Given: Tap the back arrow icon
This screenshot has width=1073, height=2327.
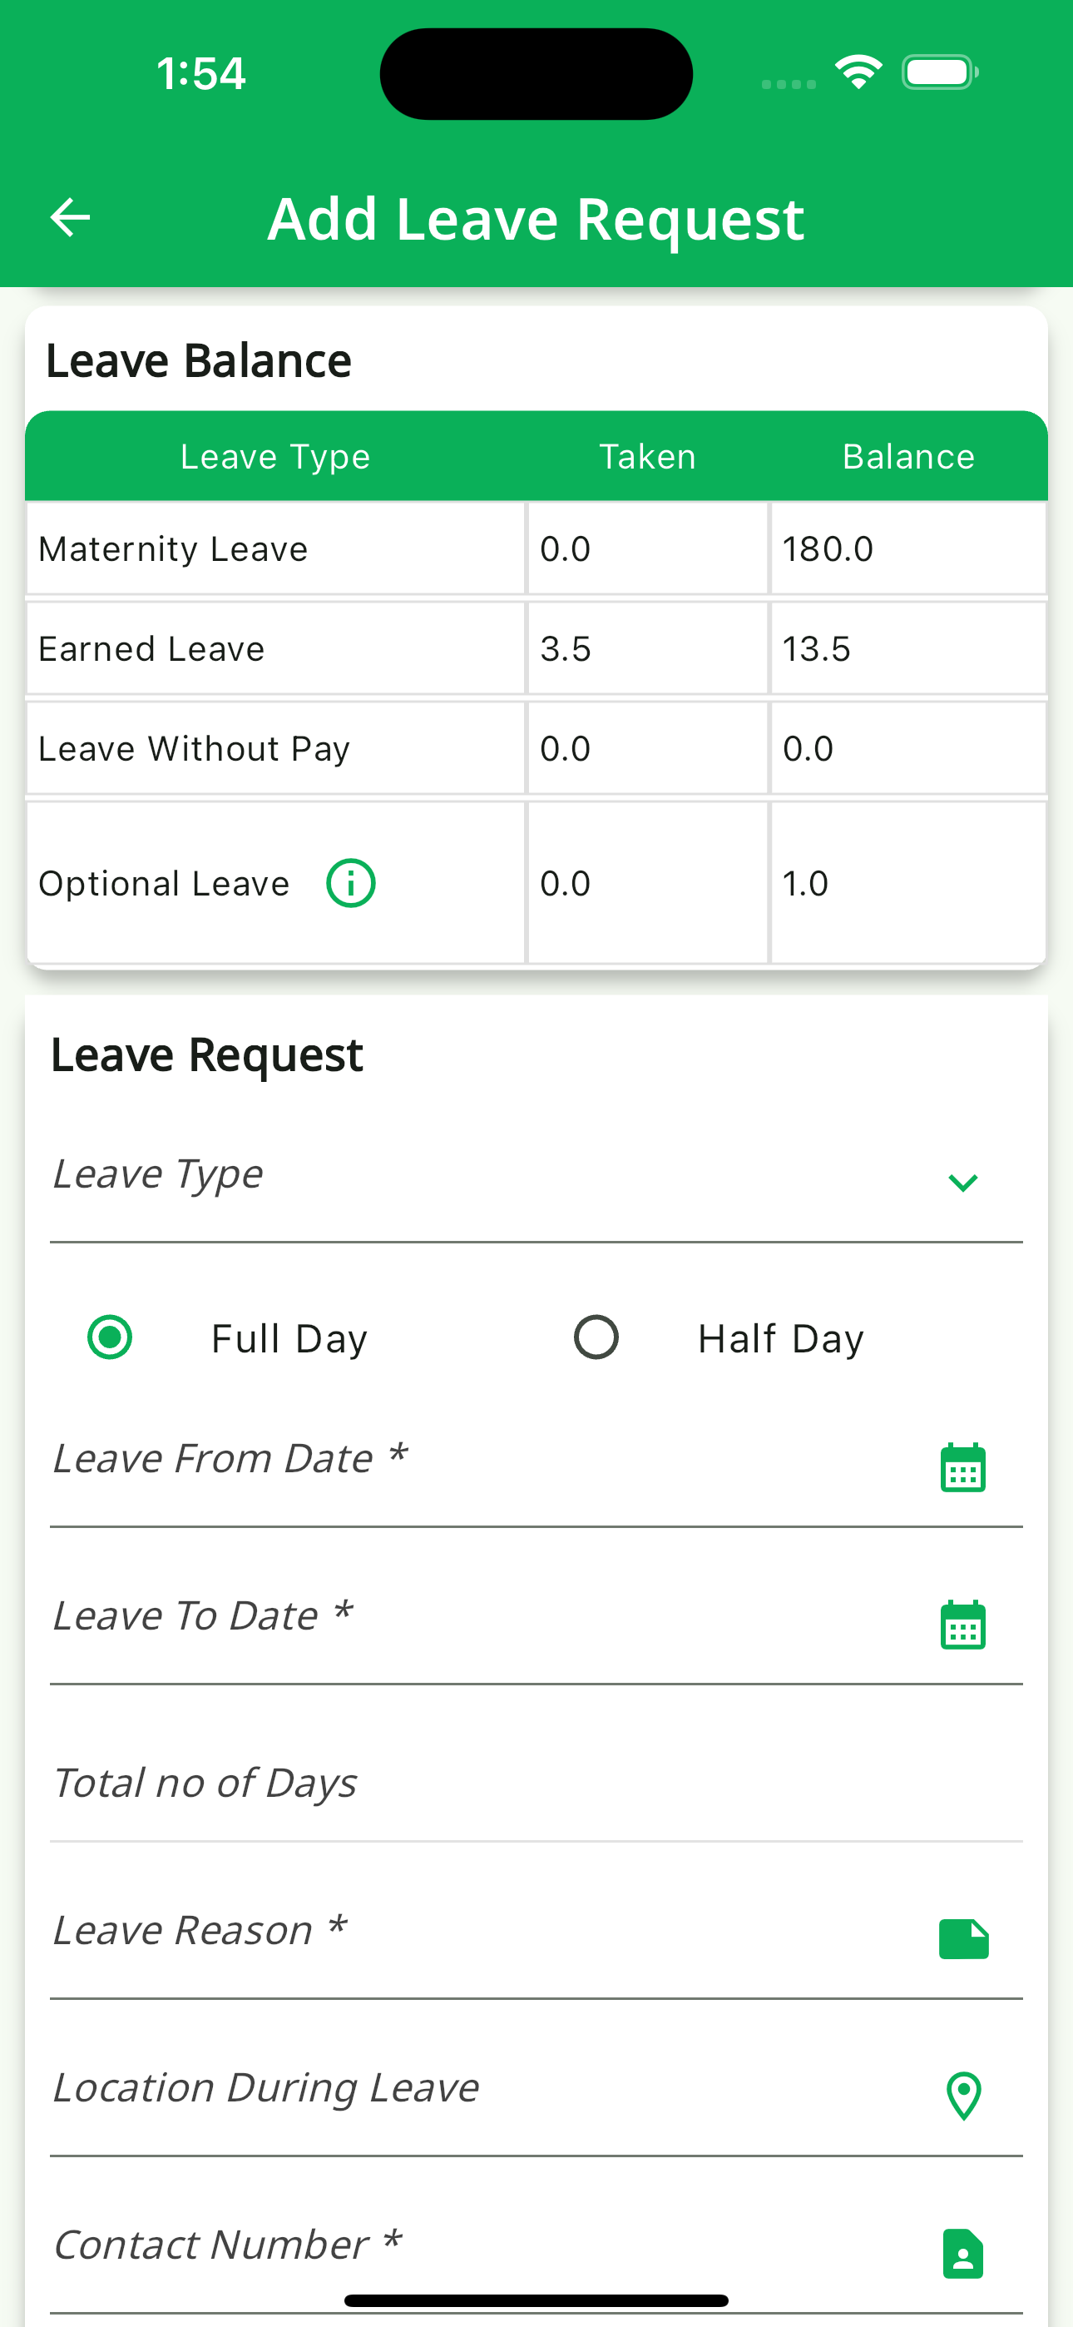Looking at the screenshot, I should point(70,218).
